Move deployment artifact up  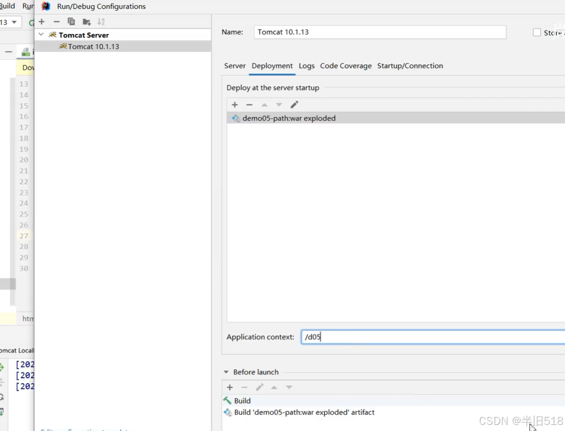(265, 105)
